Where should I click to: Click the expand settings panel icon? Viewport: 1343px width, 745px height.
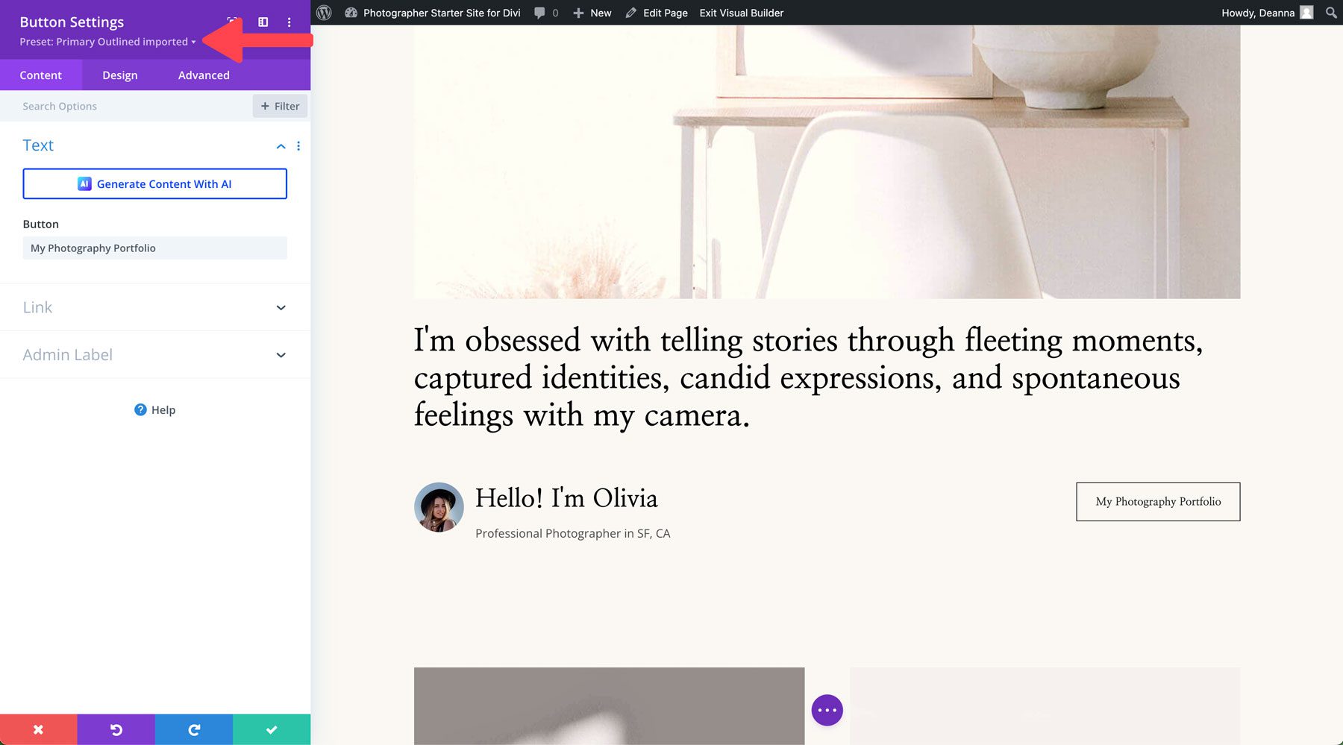[x=263, y=22]
